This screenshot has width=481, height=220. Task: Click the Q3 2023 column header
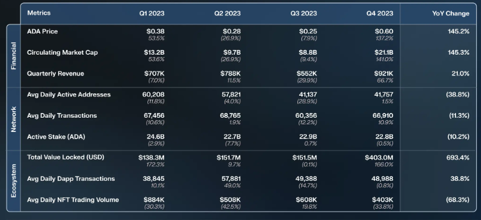click(x=304, y=13)
